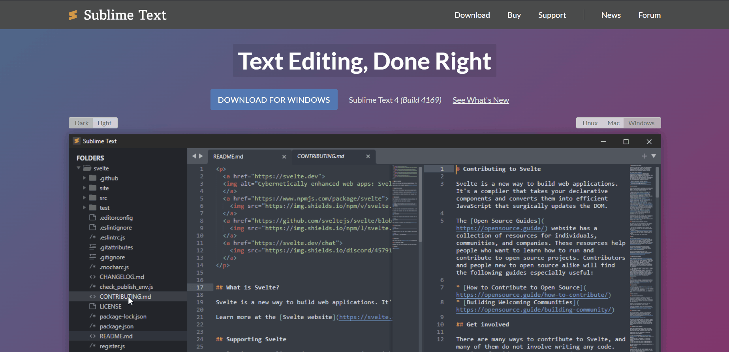Open the tab list dropdown arrow
Screen dimensions: 729x352
(x=654, y=156)
